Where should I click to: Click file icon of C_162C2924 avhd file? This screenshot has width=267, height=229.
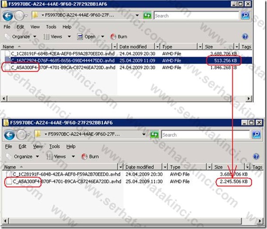click(7, 61)
